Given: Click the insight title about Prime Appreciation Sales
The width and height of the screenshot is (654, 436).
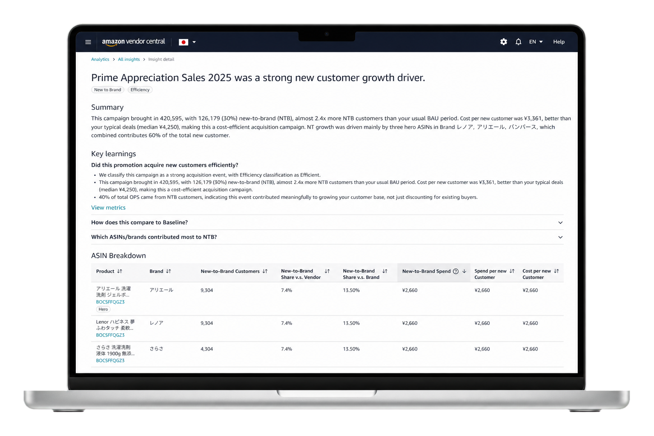Looking at the screenshot, I should 258,77.
